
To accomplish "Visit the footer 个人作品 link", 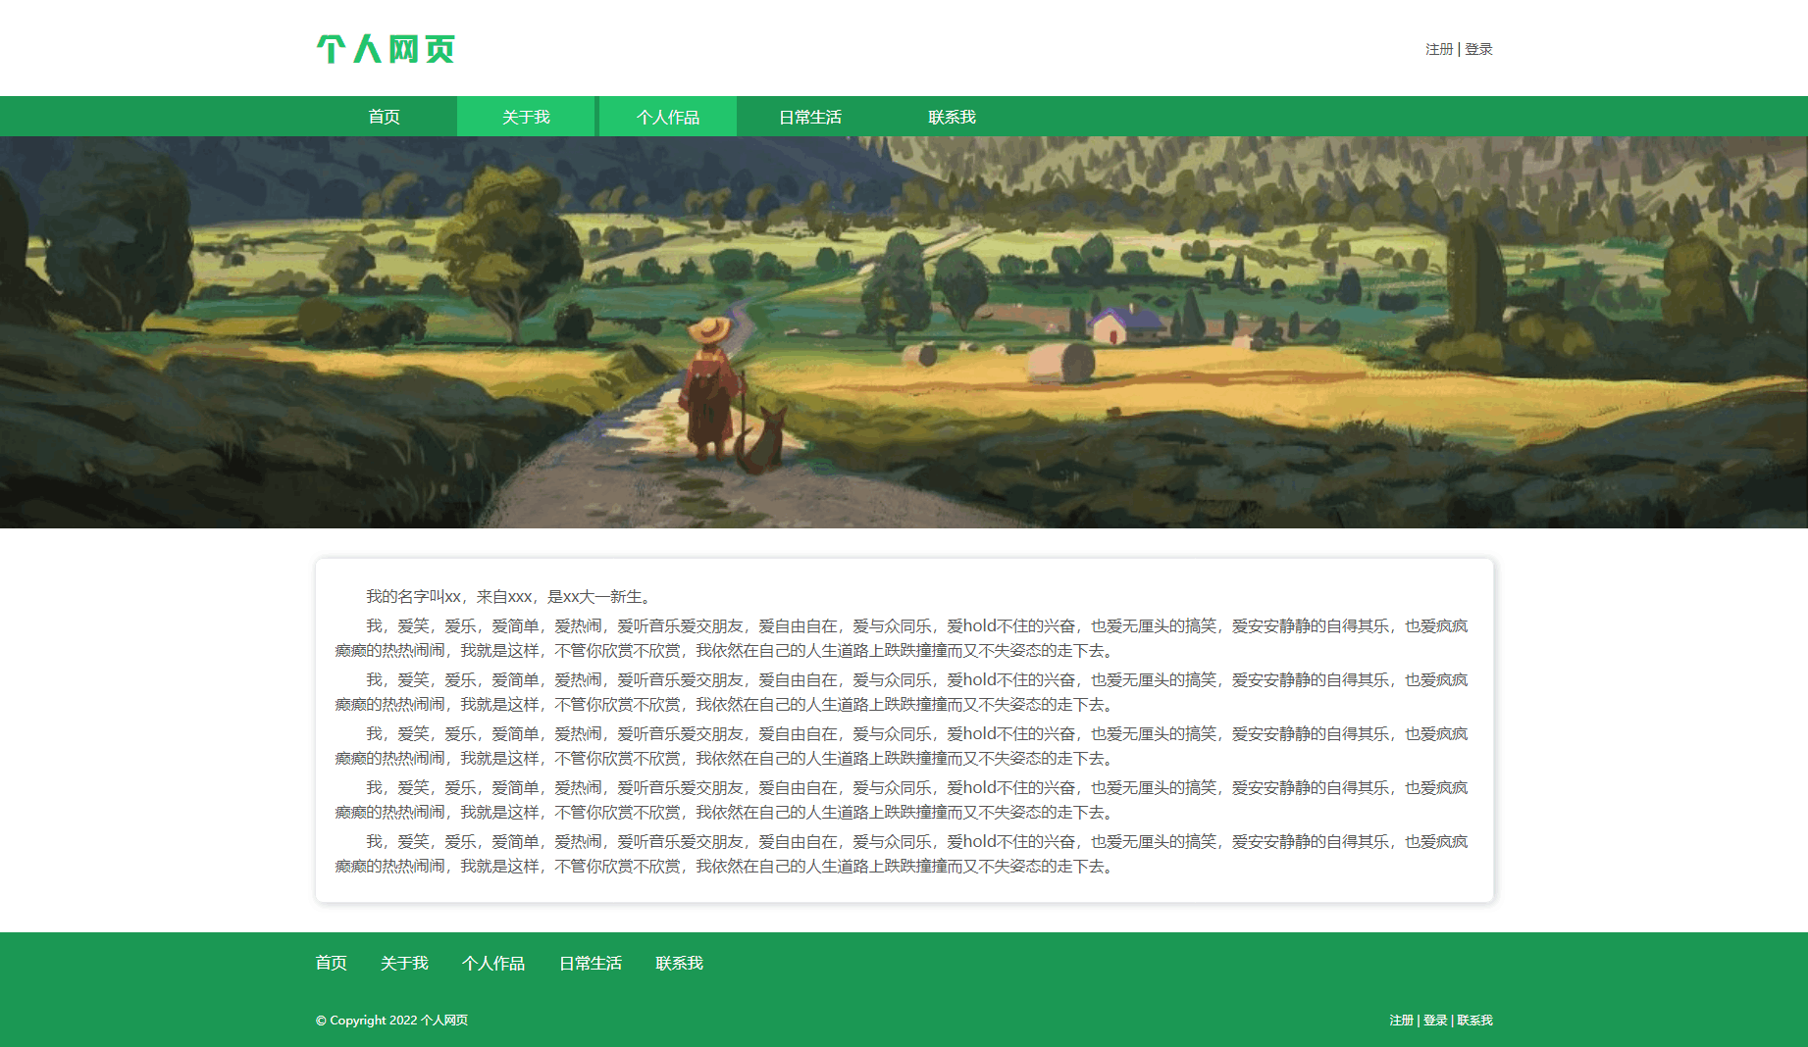I will 493,963.
